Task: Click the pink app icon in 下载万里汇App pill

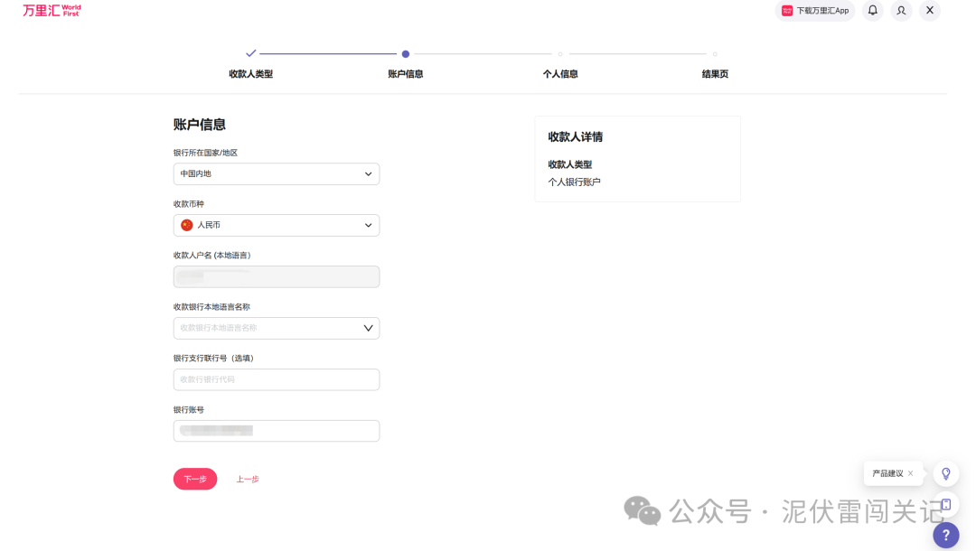Action: (x=788, y=10)
